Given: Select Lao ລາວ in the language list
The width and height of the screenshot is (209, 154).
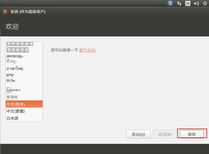Looking at the screenshot, I should (x=24, y=75).
